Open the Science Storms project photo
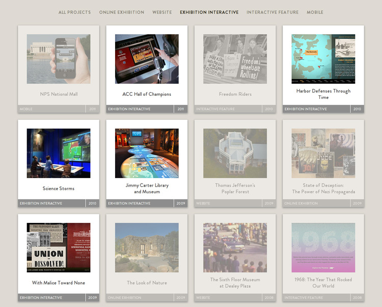The height and width of the screenshot is (307, 382). click(x=59, y=153)
